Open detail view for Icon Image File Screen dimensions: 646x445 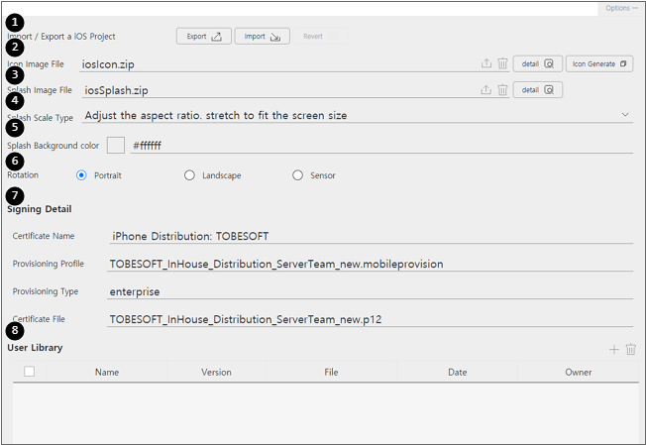538,63
